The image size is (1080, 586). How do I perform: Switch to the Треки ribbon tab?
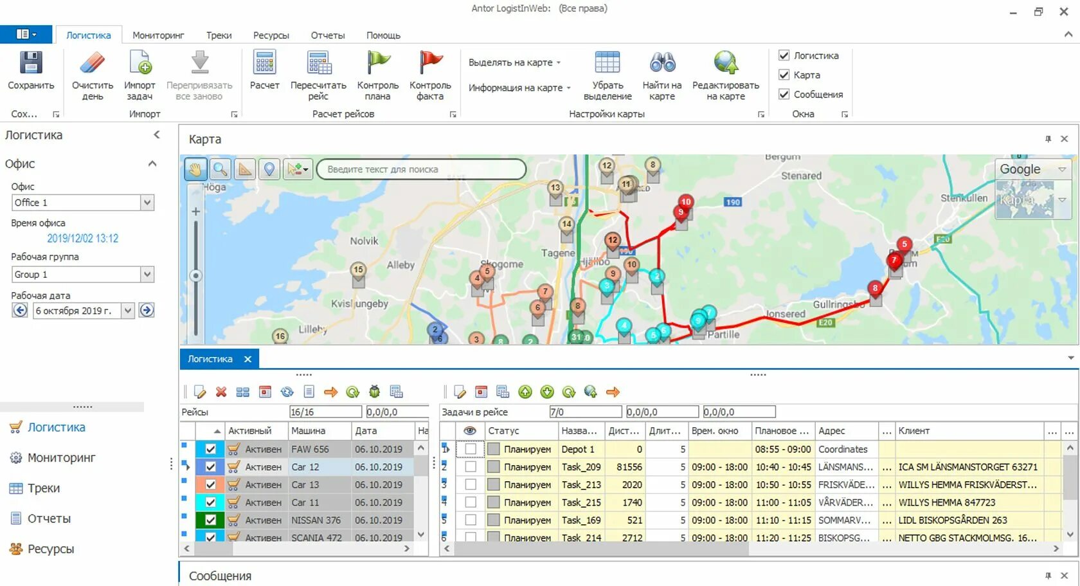click(219, 35)
